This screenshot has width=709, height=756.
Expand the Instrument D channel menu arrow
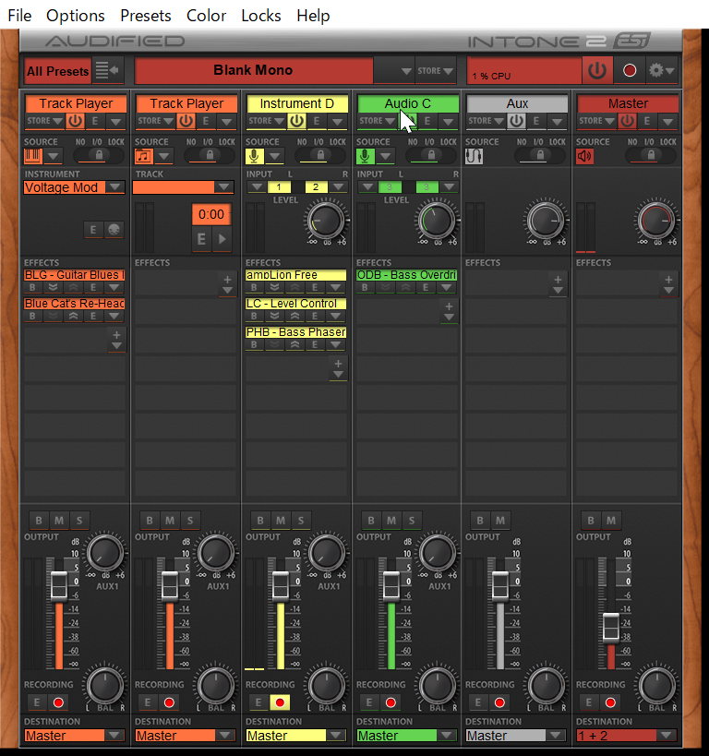337,122
